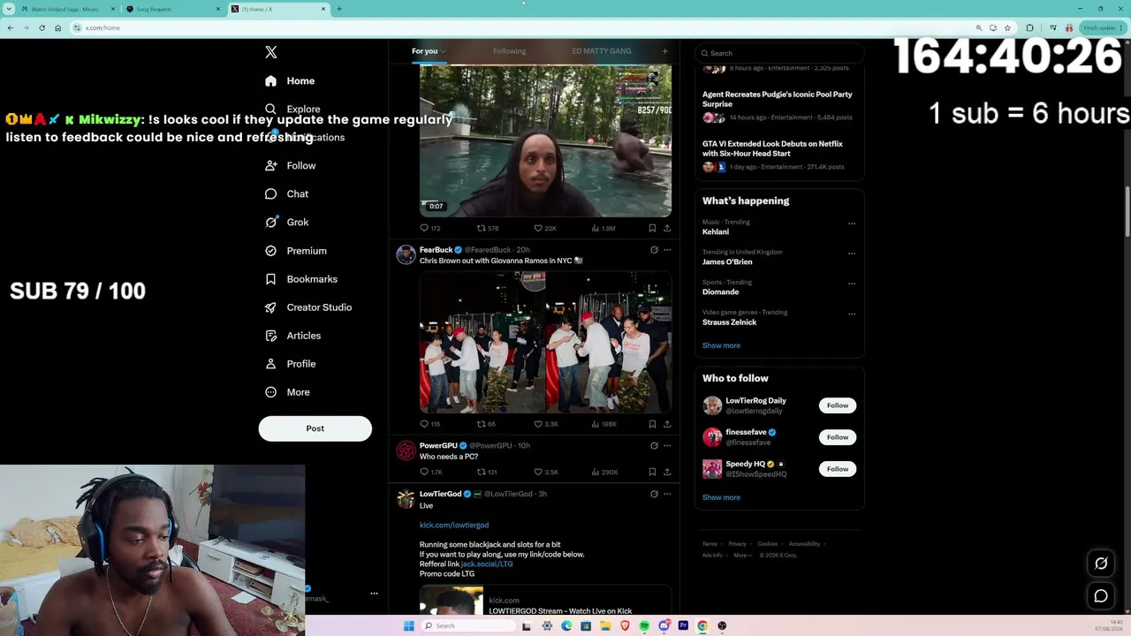Viewport: 1131px width, 636px height.
Task: Follow Speedy HQ
Action: (x=838, y=469)
